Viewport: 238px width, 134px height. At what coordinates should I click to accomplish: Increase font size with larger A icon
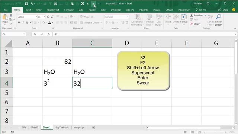(48, 17)
